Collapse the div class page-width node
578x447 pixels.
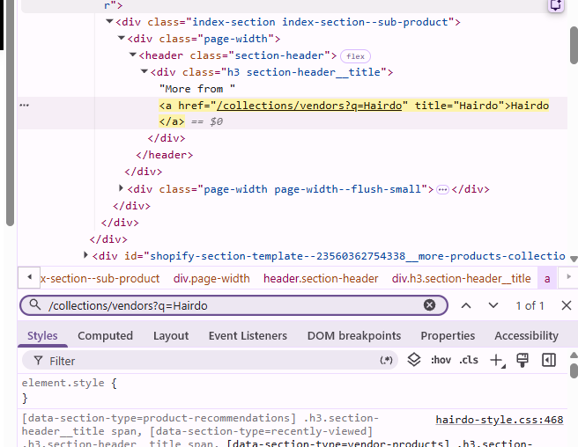pos(122,38)
